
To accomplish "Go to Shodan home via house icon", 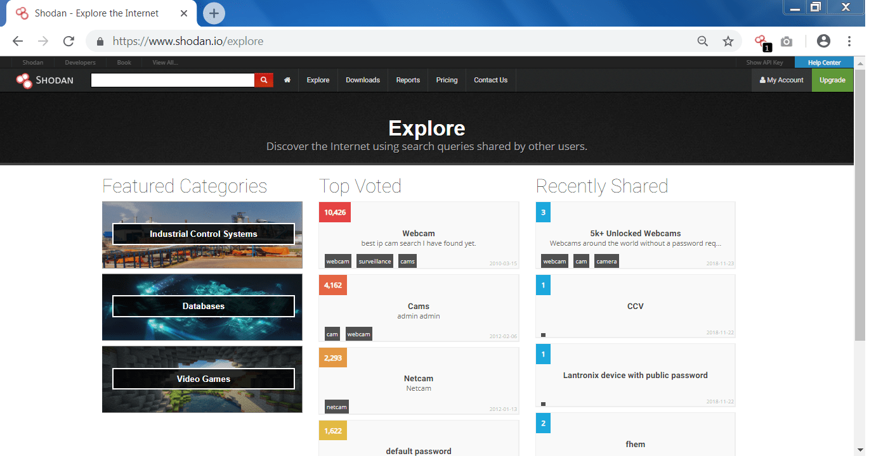I will point(287,80).
